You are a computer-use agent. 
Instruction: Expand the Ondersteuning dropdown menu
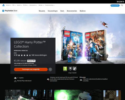[x=50, y=5]
